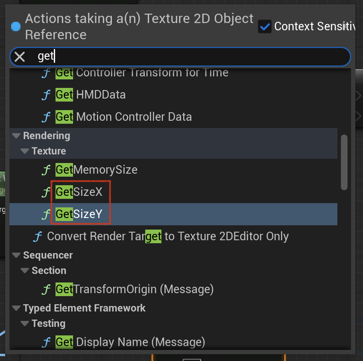Viewport: 363px width, 361px height.
Task: Click into the search text field
Action: tap(185, 57)
